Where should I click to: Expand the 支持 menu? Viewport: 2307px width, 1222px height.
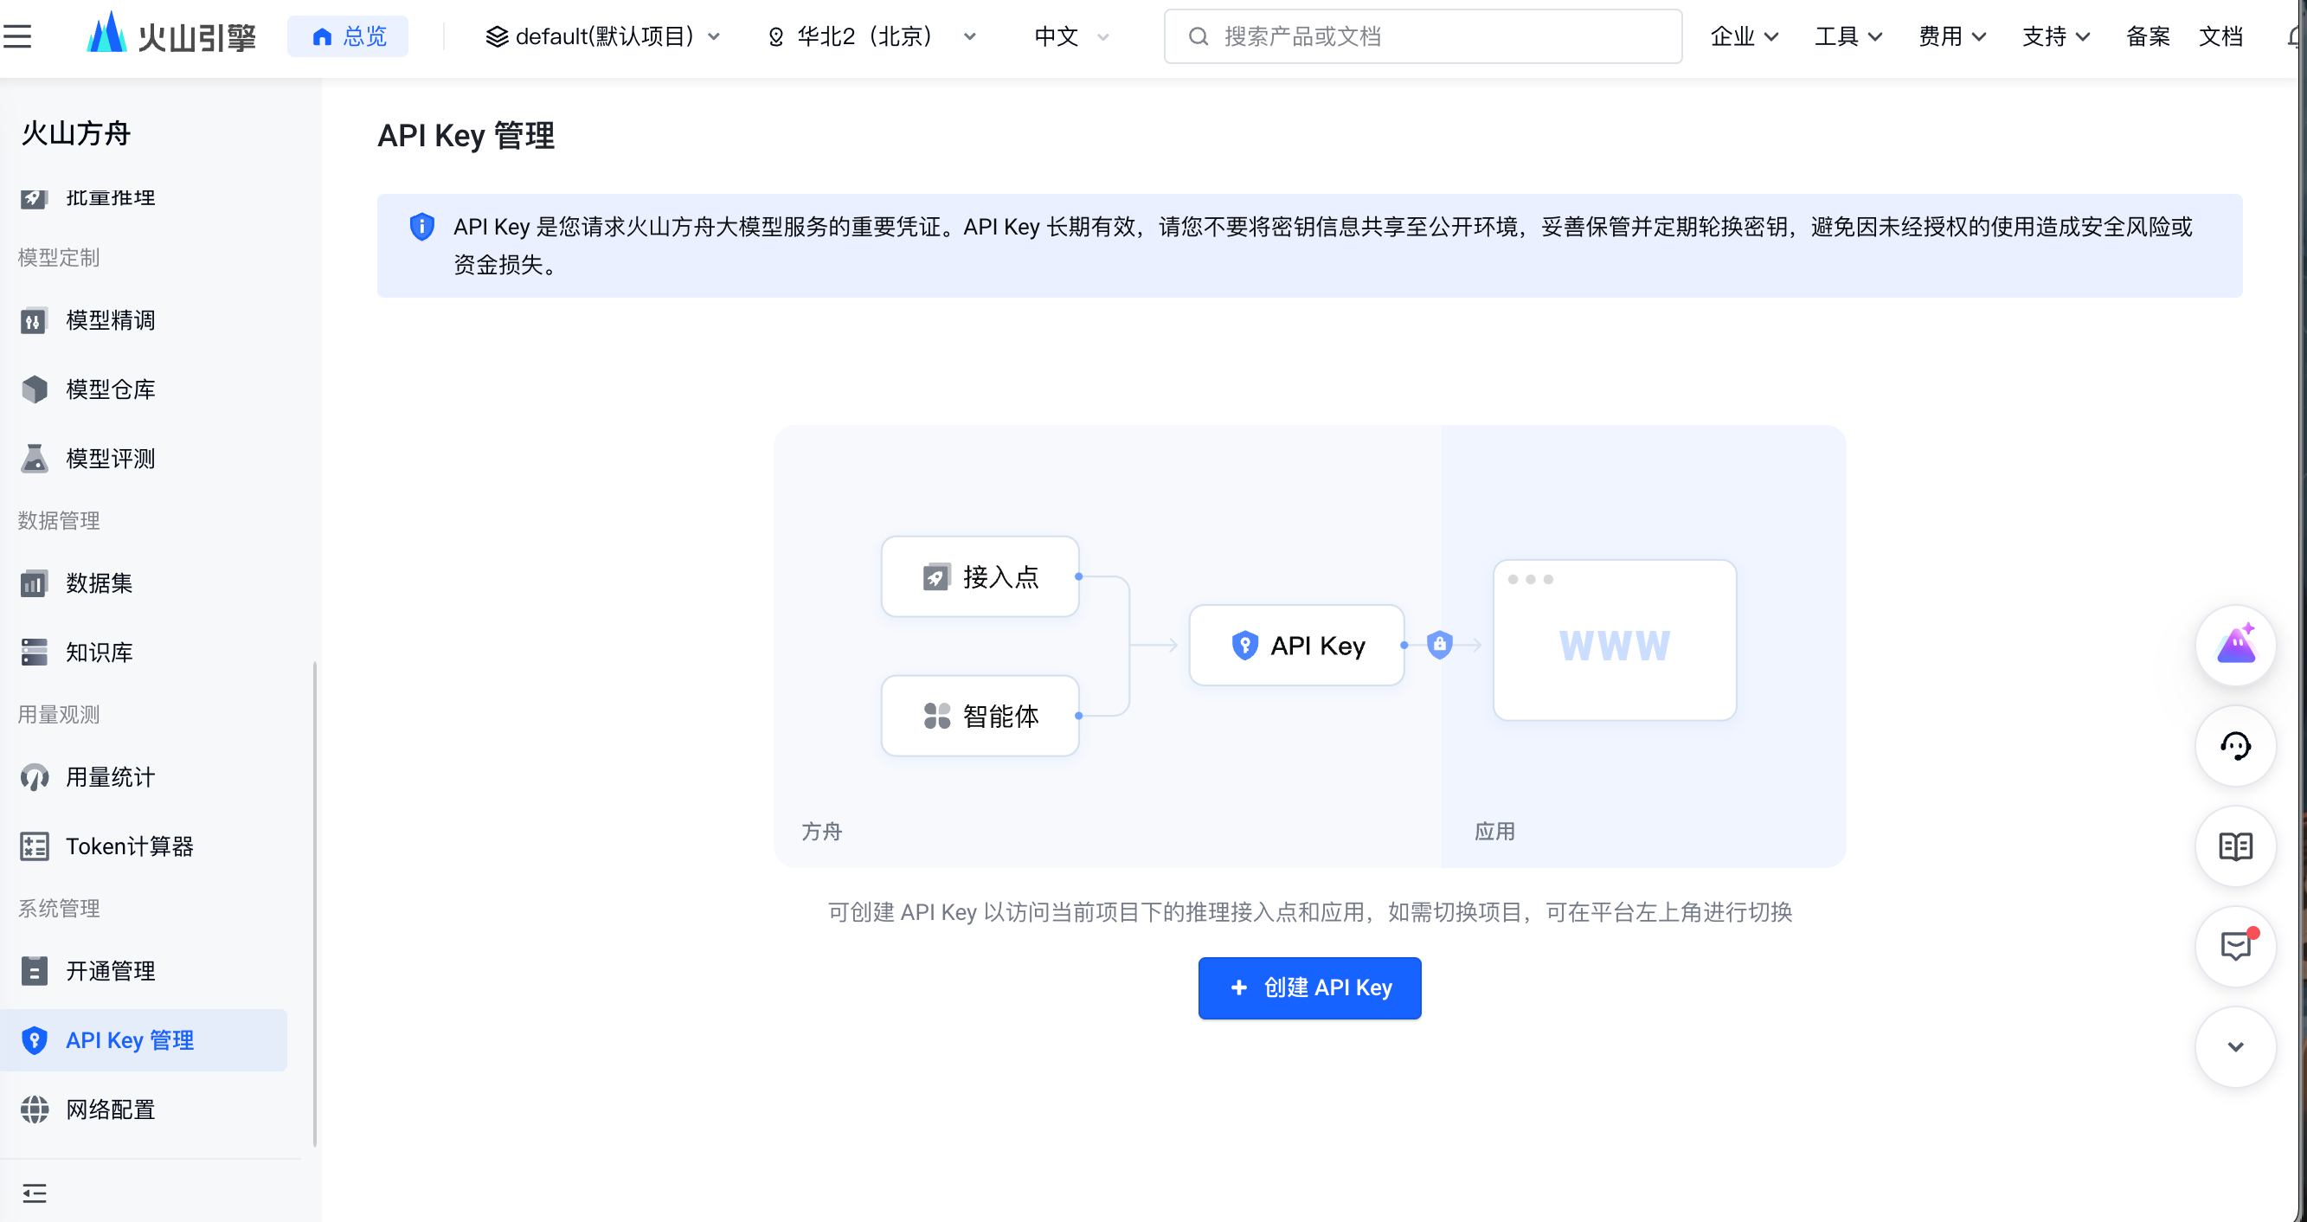(2055, 35)
